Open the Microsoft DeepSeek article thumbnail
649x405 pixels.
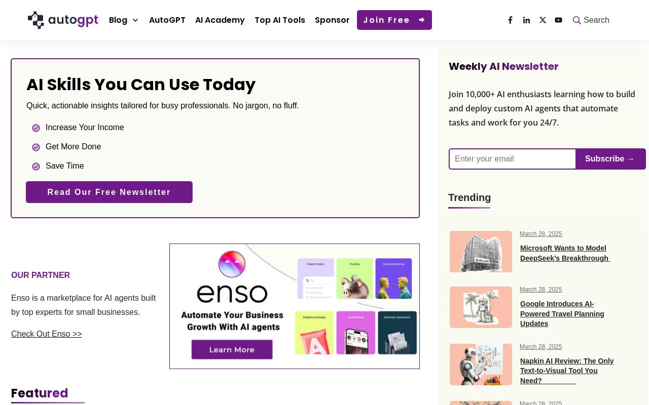(481, 252)
